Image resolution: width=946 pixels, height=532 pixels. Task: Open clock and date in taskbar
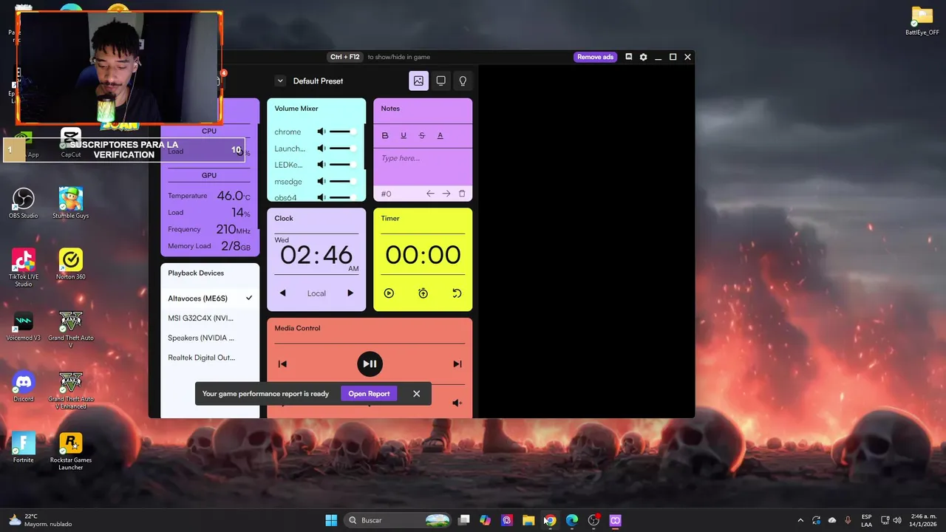tap(924, 520)
